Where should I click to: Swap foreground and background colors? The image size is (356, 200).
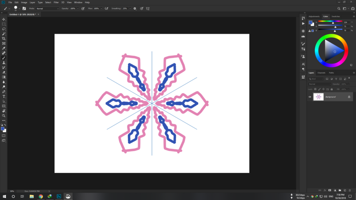click(x=5, y=125)
